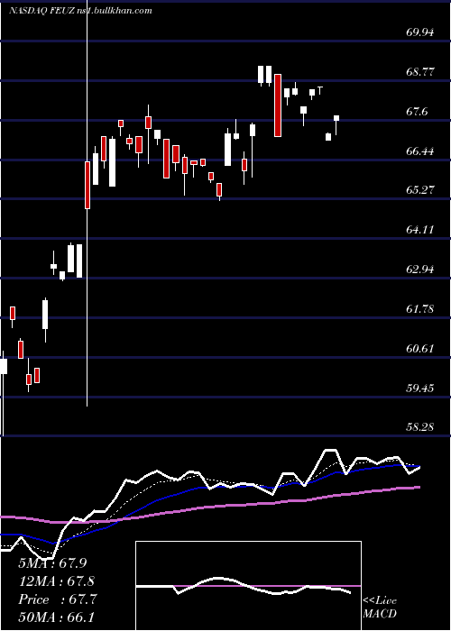
Task: Select the 62.94 price axis label
Action: [x=420, y=269]
